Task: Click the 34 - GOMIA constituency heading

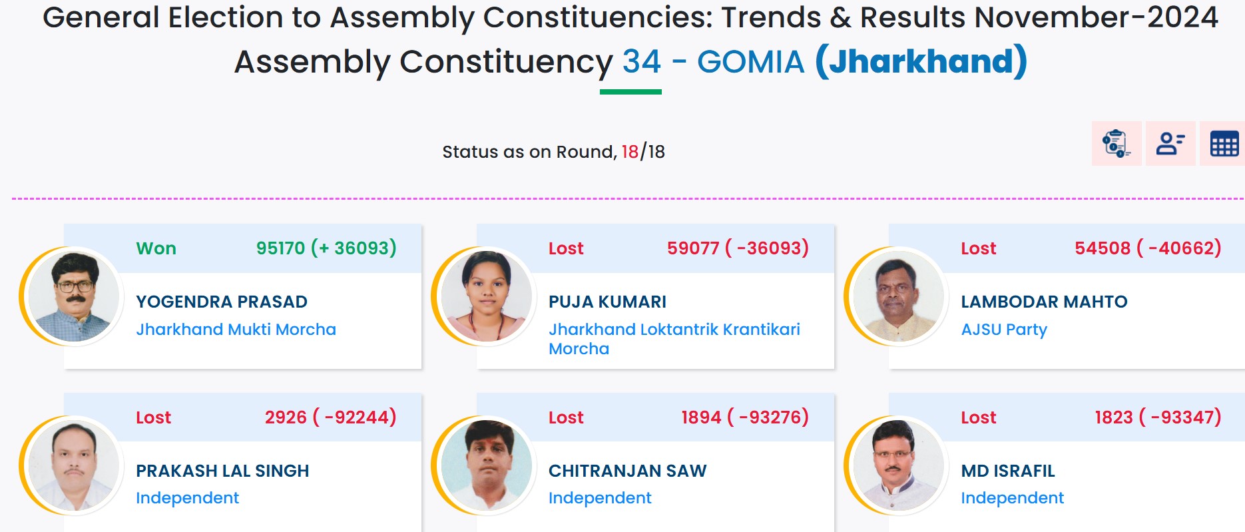Action: click(x=713, y=62)
